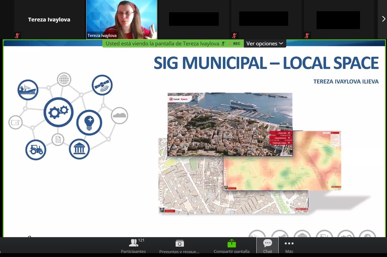The width and height of the screenshot is (387, 257).
Task: Click the lightbulb icon in slide diagram
Action: [89, 123]
